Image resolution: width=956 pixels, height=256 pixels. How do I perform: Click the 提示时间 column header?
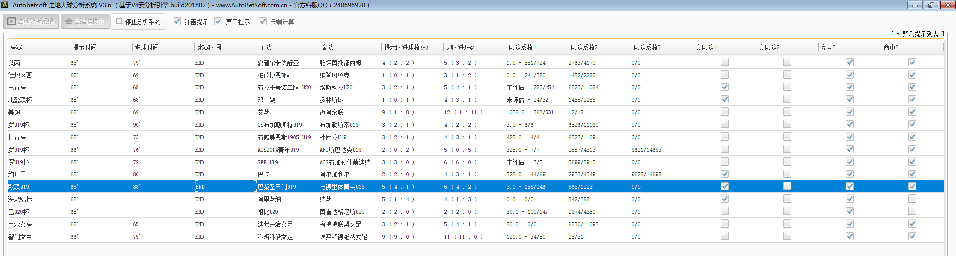[85, 47]
